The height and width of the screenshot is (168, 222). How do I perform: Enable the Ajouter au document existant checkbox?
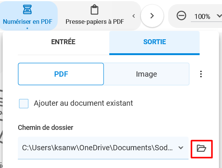click(24, 103)
